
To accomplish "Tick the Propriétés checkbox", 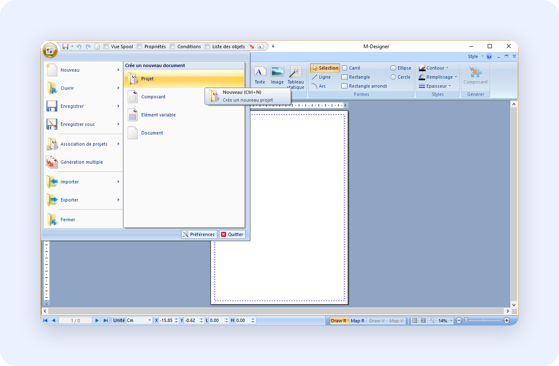I will [x=139, y=47].
